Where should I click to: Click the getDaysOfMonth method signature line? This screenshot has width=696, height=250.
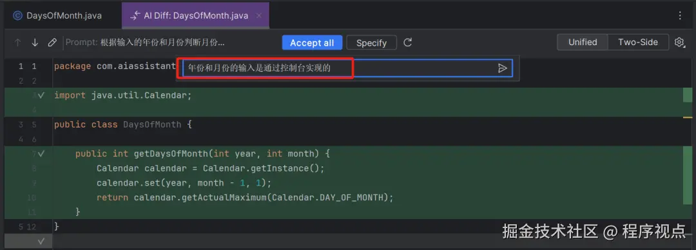[202, 153]
